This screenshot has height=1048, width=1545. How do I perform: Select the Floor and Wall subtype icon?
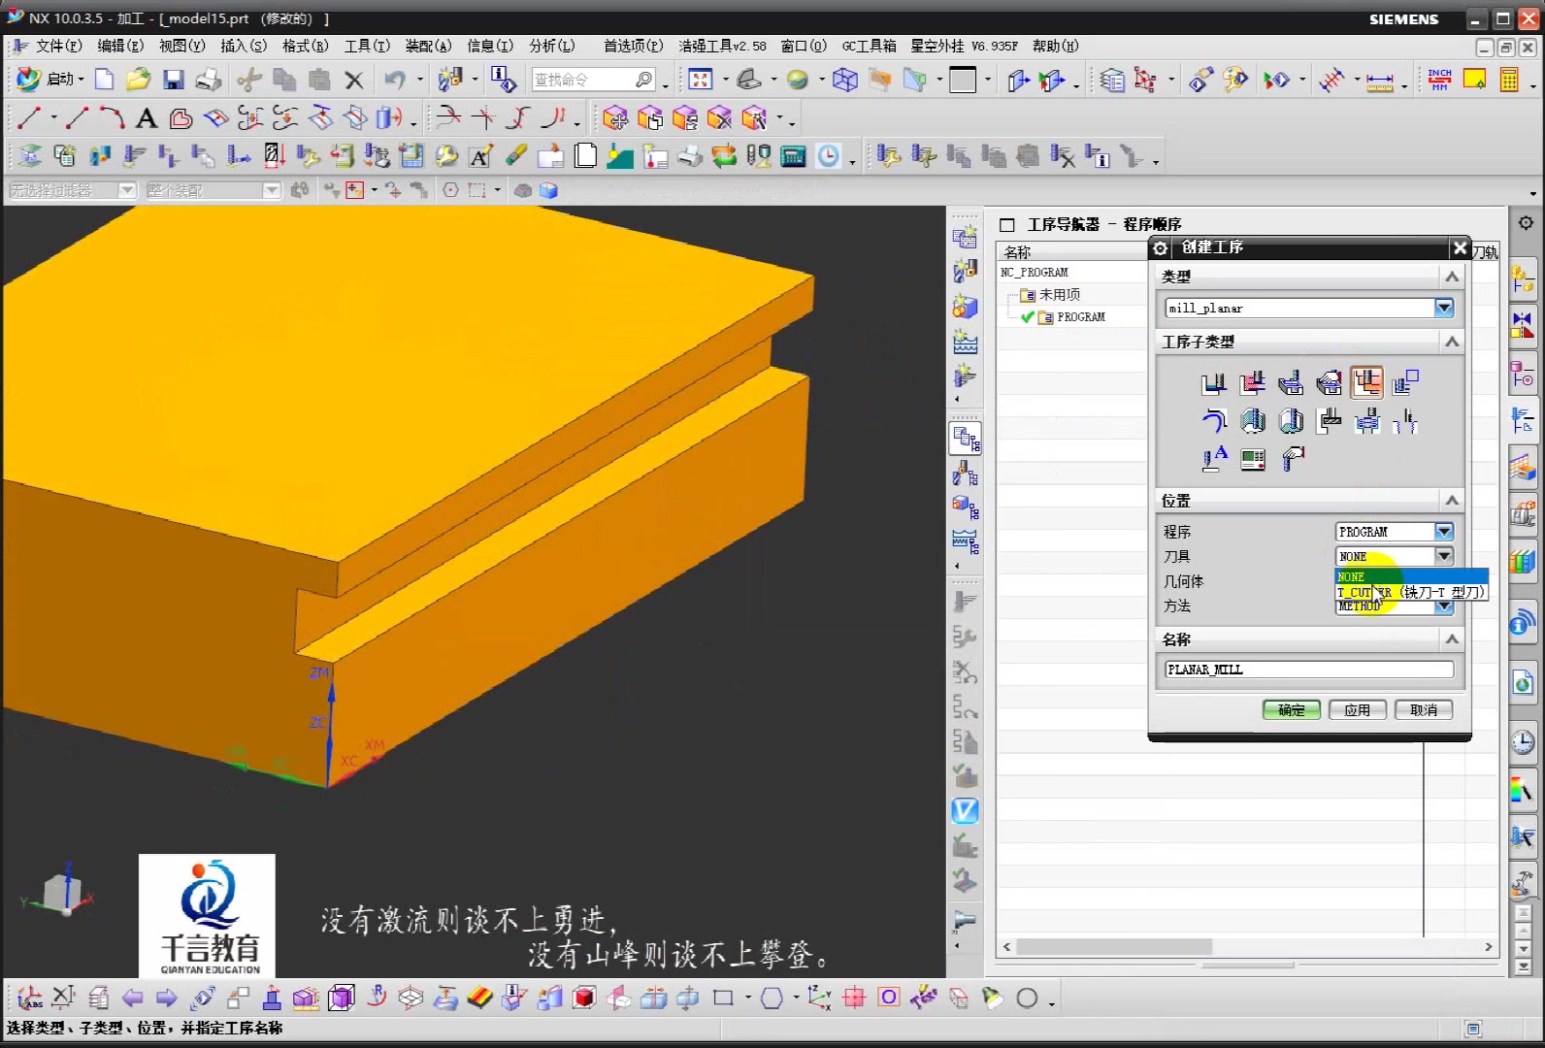tap(1213, 383)
